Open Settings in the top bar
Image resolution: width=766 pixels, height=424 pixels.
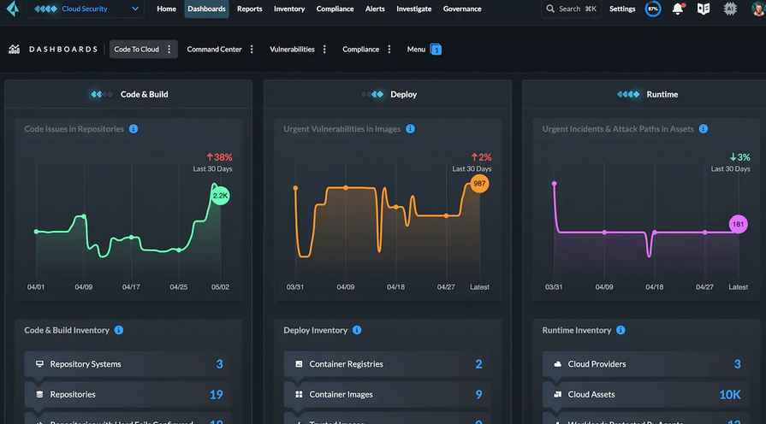tap(622, 9)
